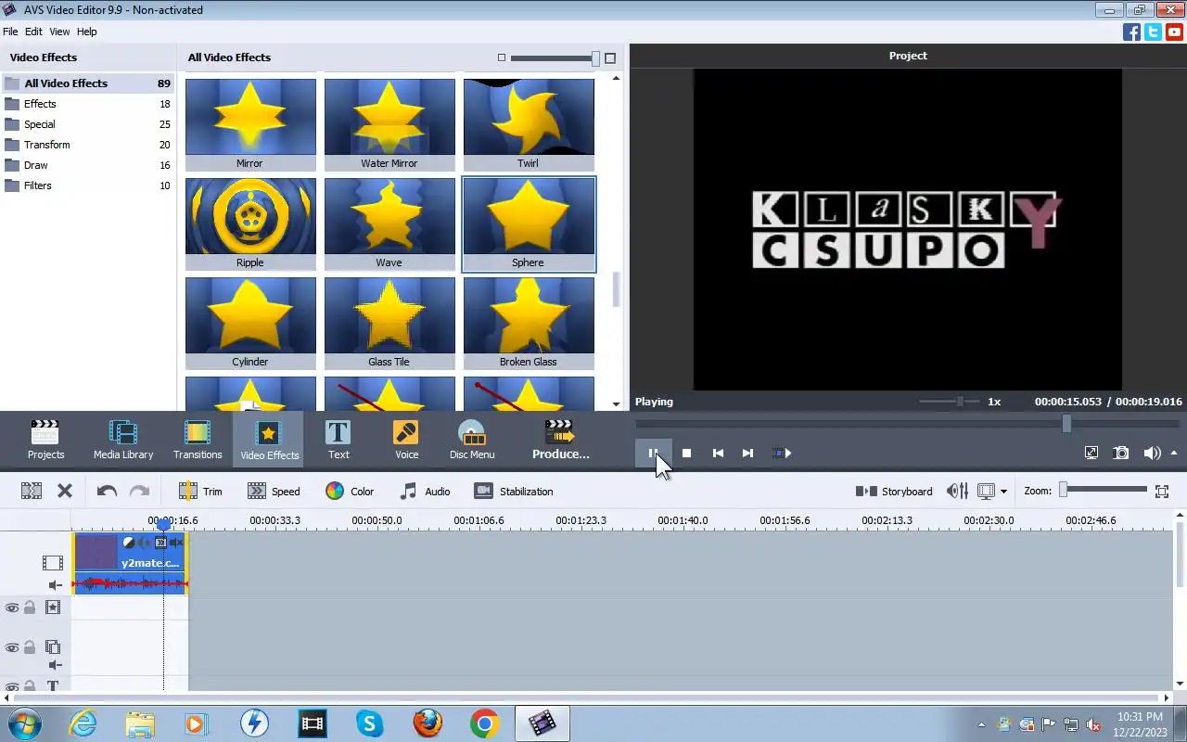Open the Media Library
This screenshot has width=1187, height=742.
click(123, 440)
